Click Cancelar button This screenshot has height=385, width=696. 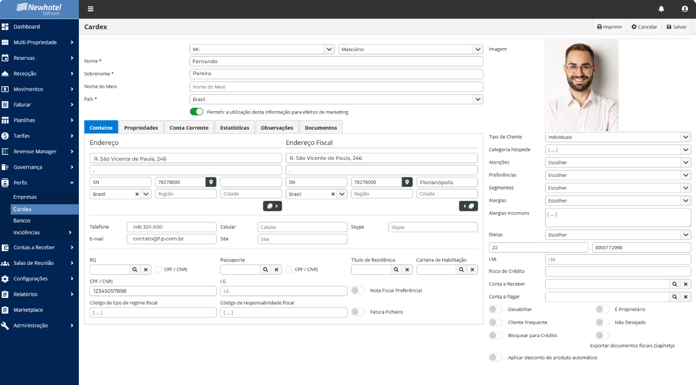click(644, 27)
